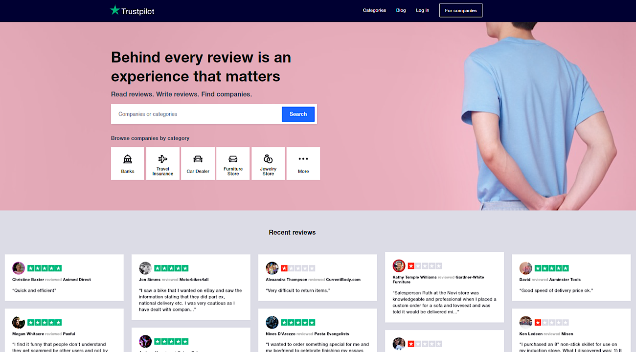The height and width of the screenshot is (352, 636).
Task: Open the Banks category tile
Action: pyautogui.click(x=128, y=163)
